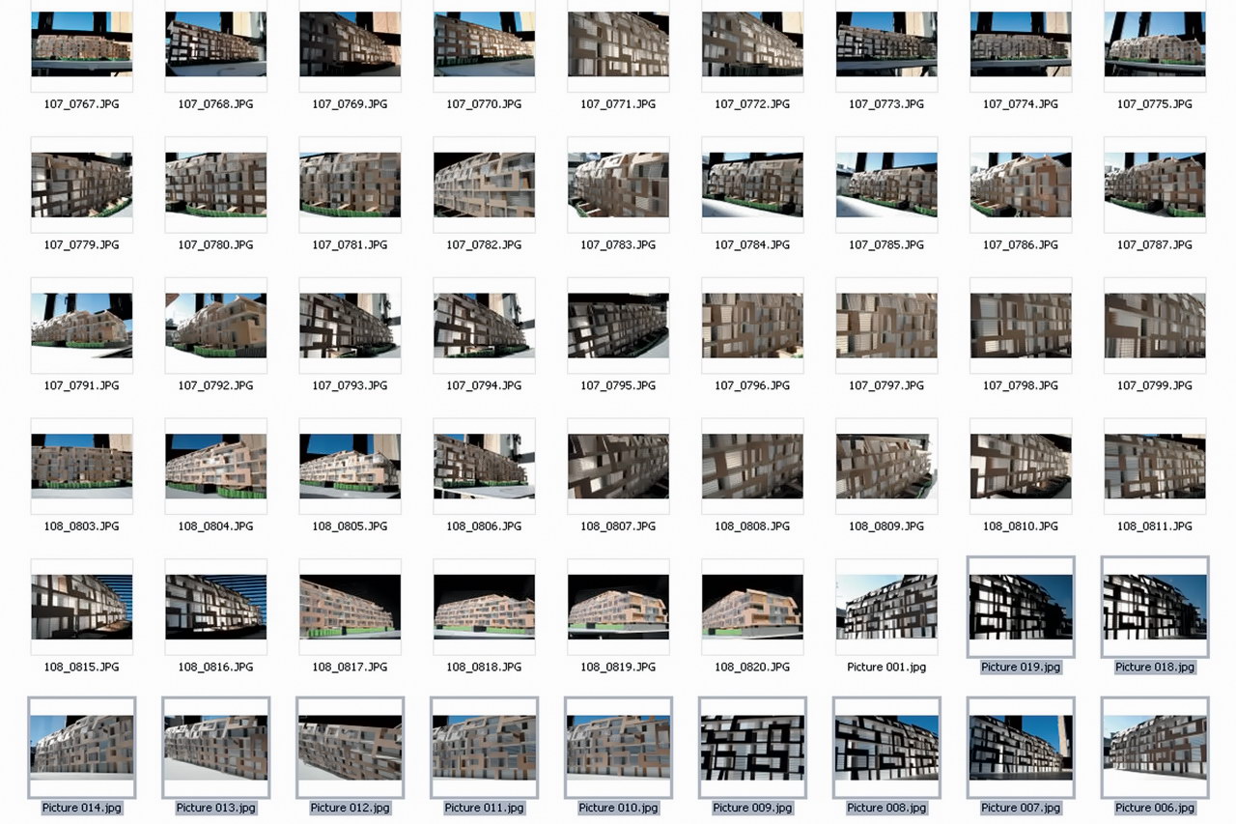Select the Picture 001.jpg thumbnail

click(x=886, y=608)
